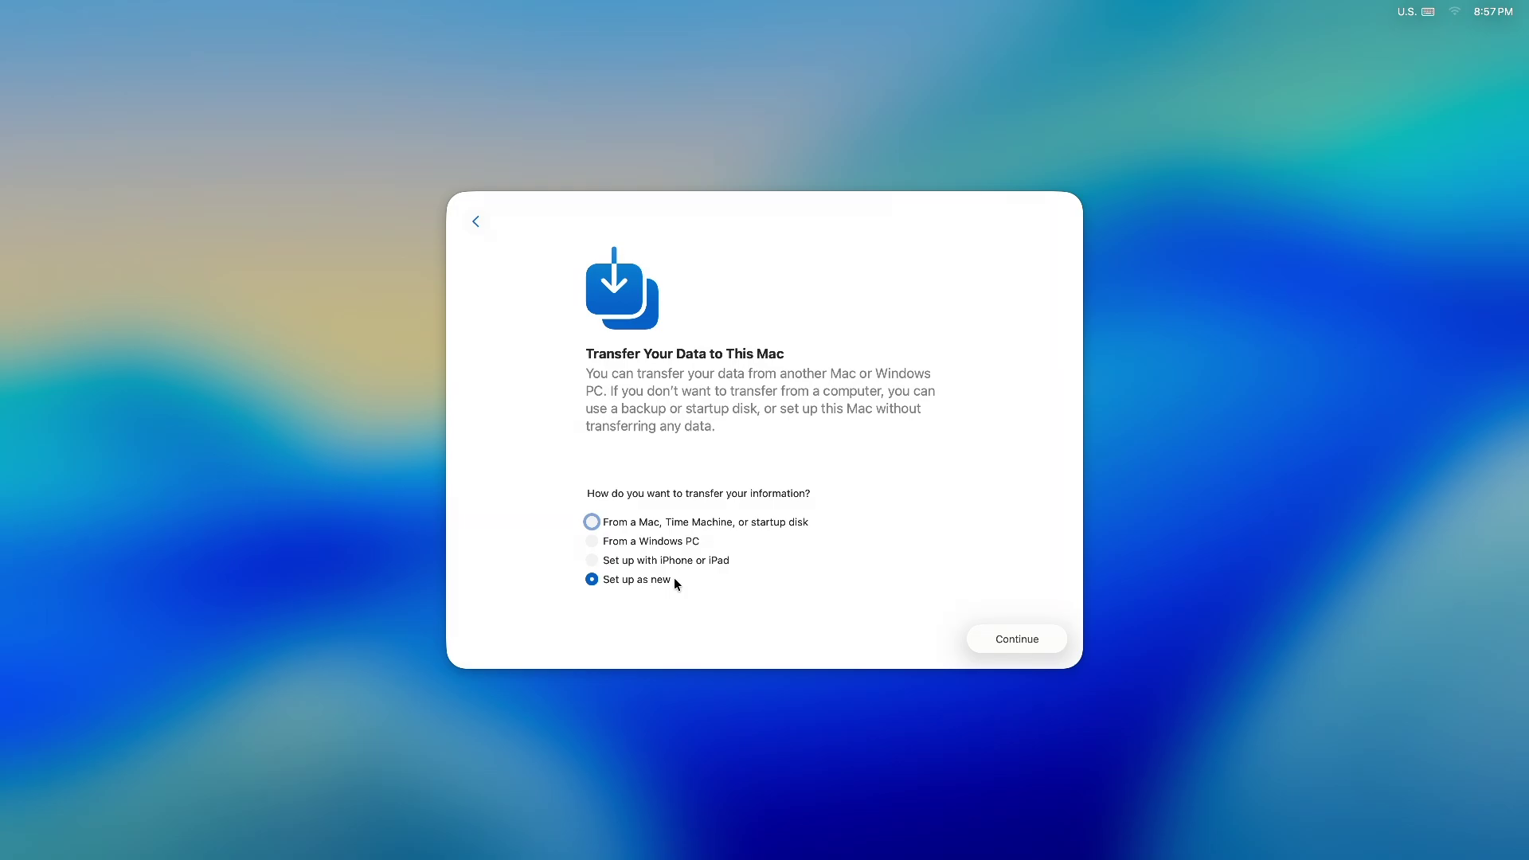Click the blue Migration Assistant download icon
Screen dimensions: 1529x860
pyautogui.click(x=622, y=288)
